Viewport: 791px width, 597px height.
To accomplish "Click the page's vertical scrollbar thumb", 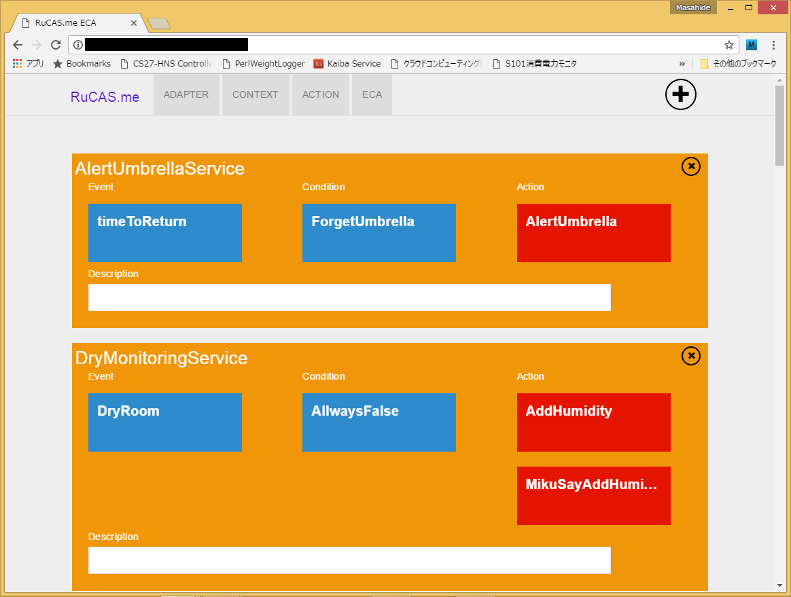I will point(779,126).
